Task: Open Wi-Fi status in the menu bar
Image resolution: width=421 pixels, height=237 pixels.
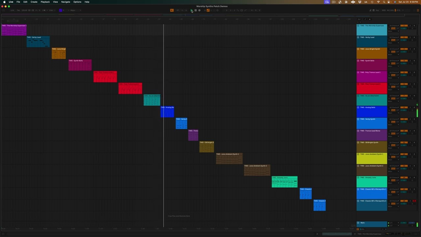Action: pos(378,2)
